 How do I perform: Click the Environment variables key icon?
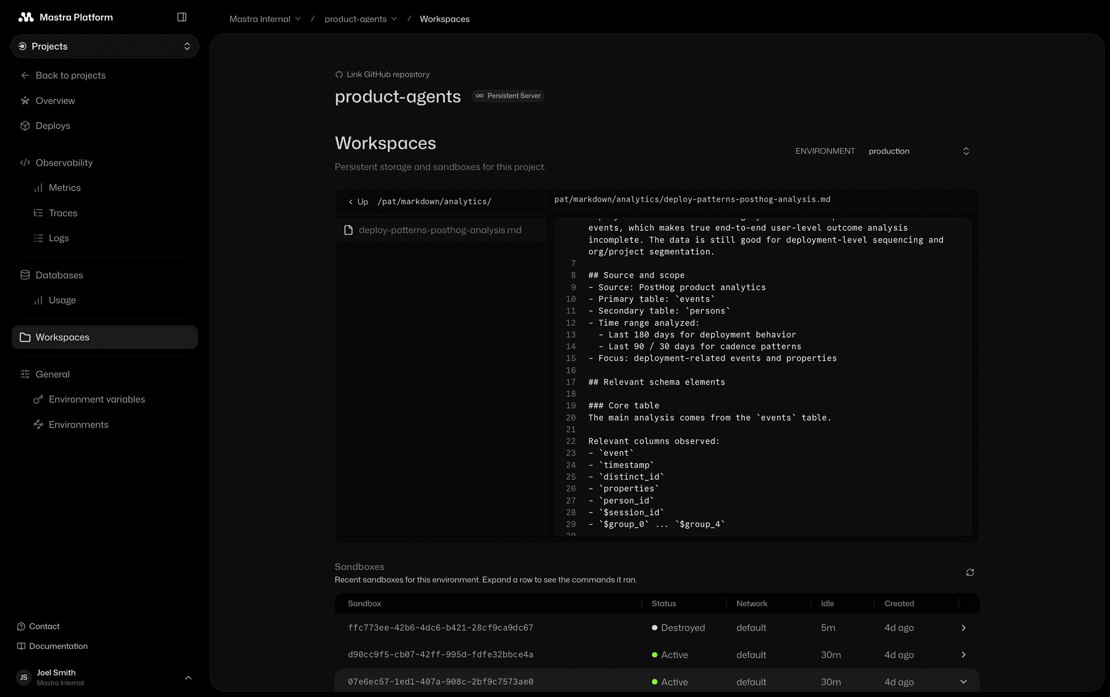point(38,399)
